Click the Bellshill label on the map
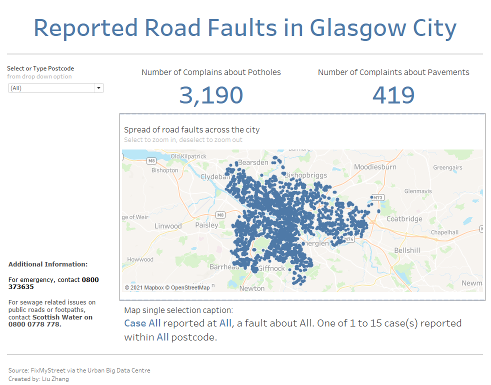The width and height of the screenshot is (491, 385). 407,250
